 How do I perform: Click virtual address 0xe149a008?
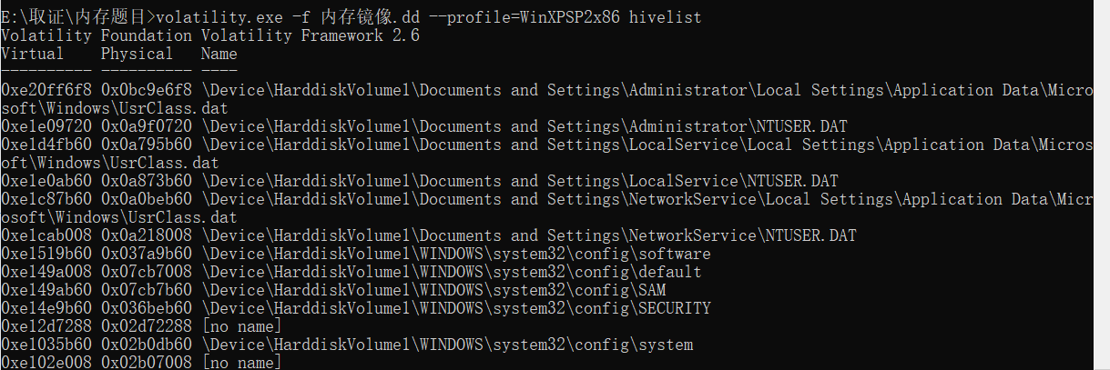point(46,272)
